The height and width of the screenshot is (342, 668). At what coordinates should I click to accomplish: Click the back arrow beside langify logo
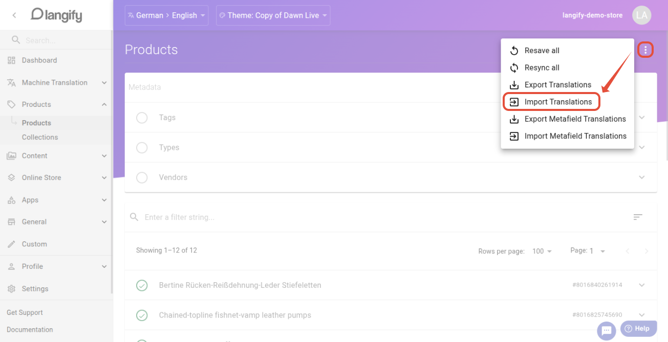tap(14, 15)
